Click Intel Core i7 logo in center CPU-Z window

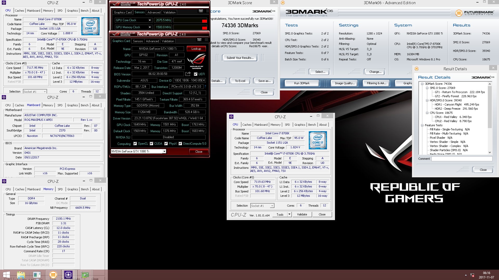318,140
